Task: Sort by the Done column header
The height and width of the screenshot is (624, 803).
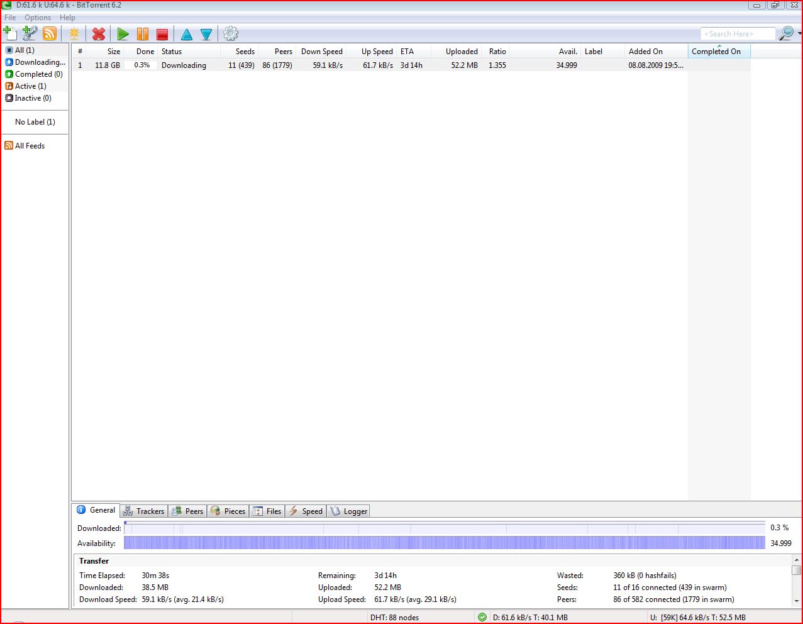Action: [x=140, y=52]
